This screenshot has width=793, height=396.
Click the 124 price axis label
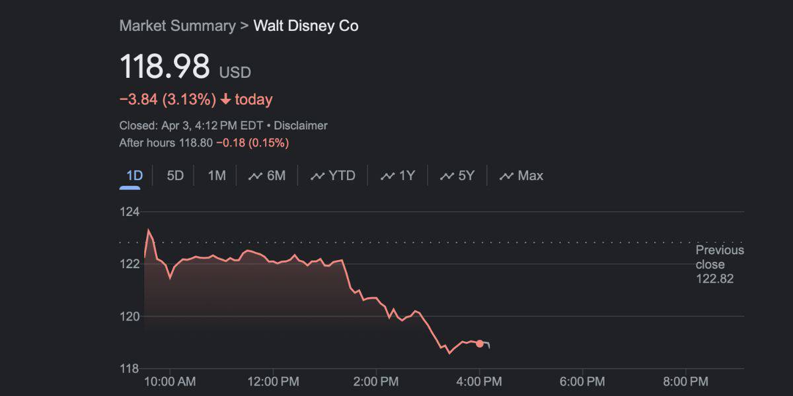click(130, 212)
